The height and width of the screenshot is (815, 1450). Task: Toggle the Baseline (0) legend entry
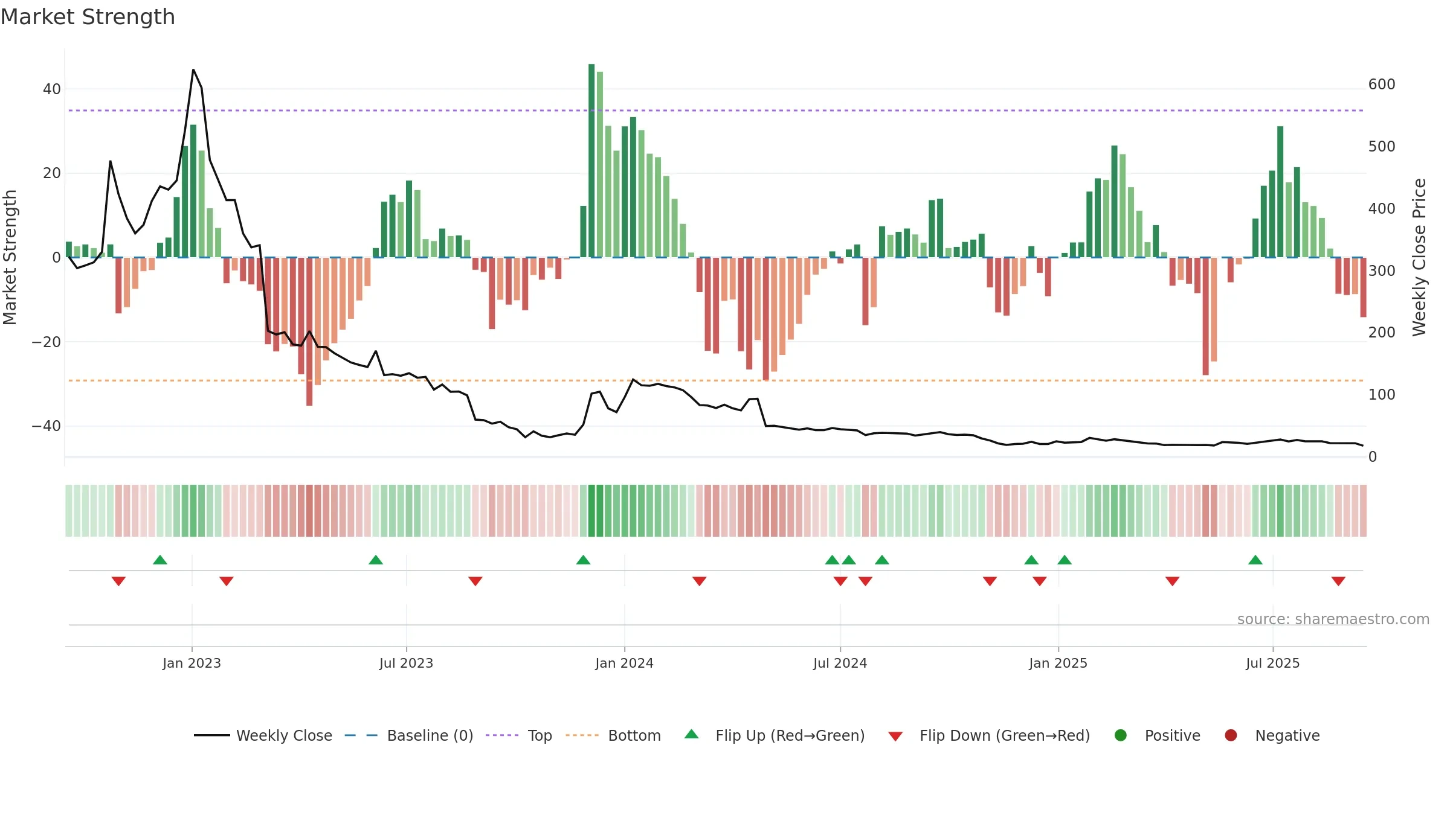pyautogui.click(x=409, y=735)
